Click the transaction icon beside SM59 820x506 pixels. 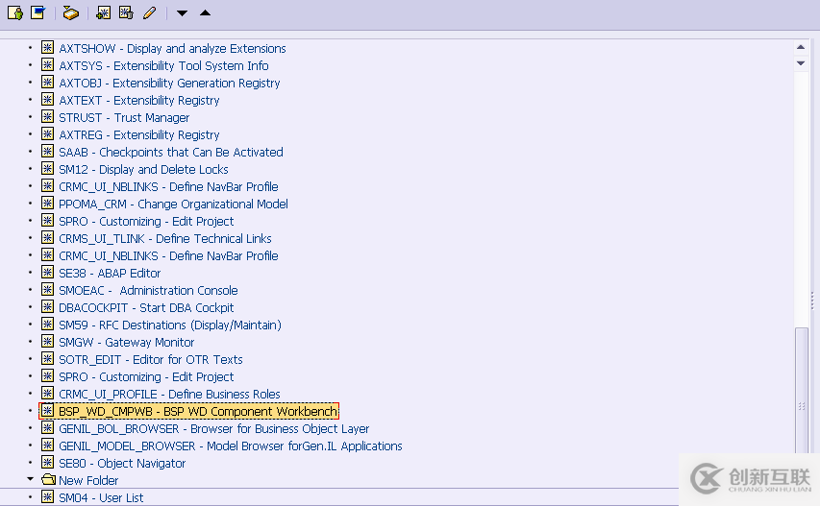tap(48, 324)
